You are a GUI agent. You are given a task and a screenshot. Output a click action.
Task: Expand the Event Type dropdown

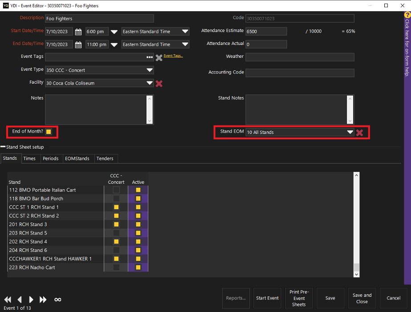click(149, 70)
